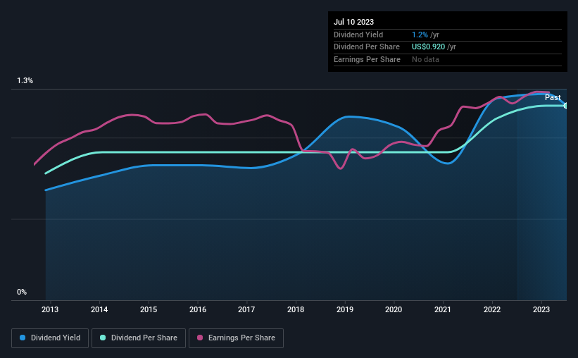Image resolution: width=578 pixels, height=358 pixels.
Task: Click the 1.2% Dividend Yield value in tooltip
Action: (x=420, y=35)
